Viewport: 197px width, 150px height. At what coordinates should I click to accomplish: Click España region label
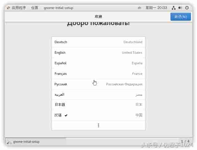[x=137, y=63]
